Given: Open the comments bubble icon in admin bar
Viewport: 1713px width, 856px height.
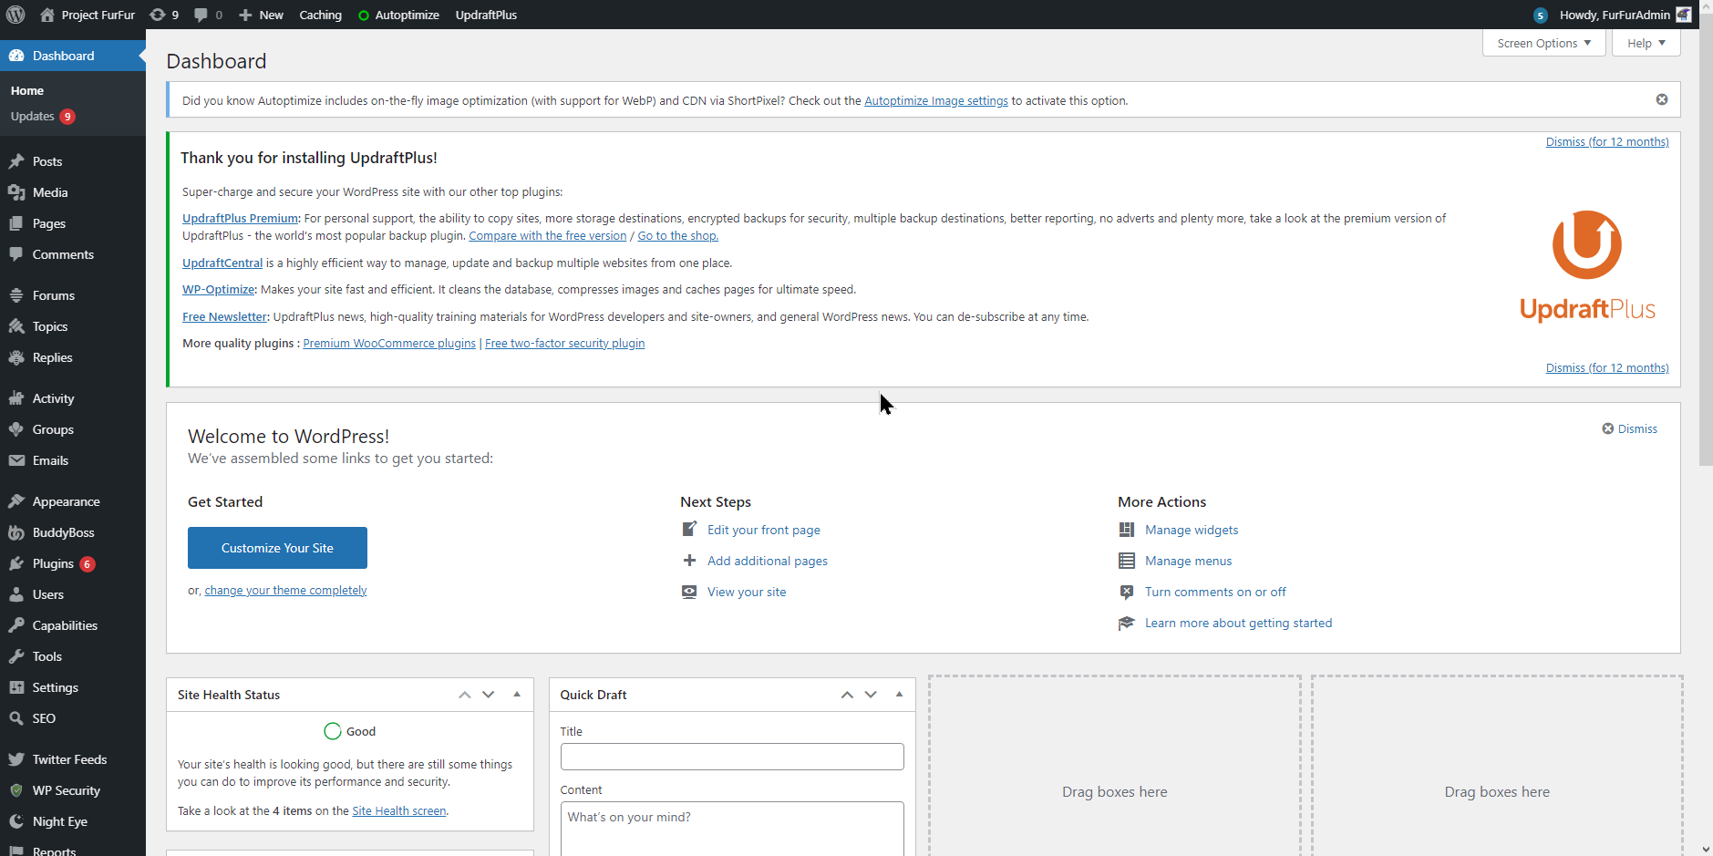Looking at the screenshot, I should (208, 15).
